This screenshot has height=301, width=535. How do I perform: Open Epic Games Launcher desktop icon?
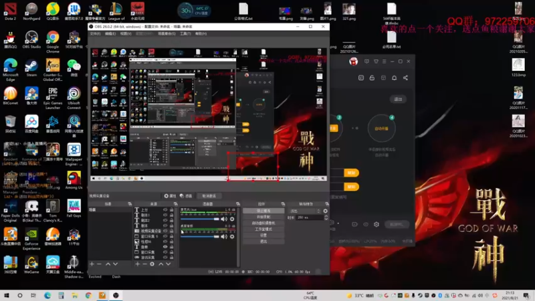53,98
